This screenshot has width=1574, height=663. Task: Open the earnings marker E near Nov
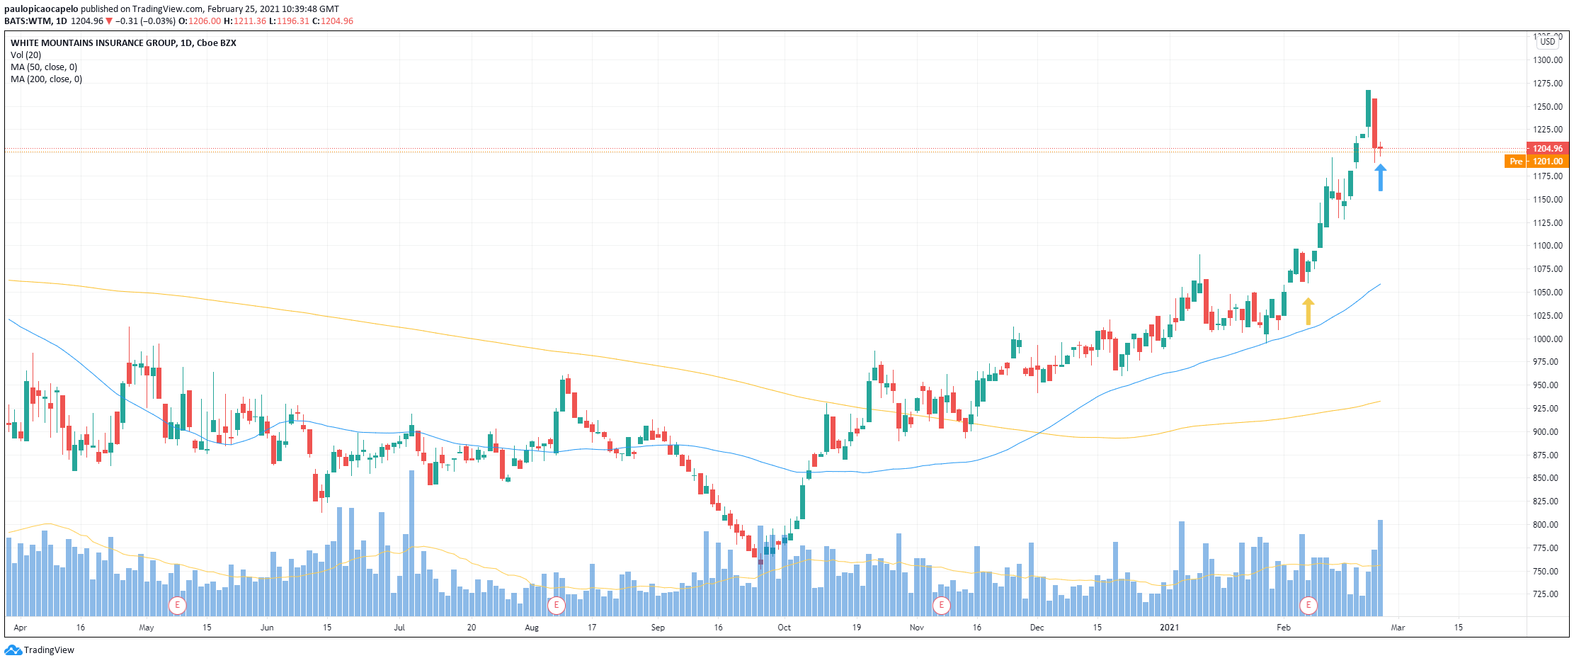point(941,606)
